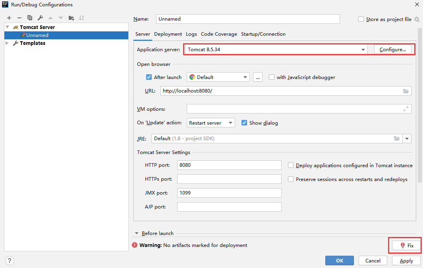
Task: Move configuration up arrow
Action: 50,18
